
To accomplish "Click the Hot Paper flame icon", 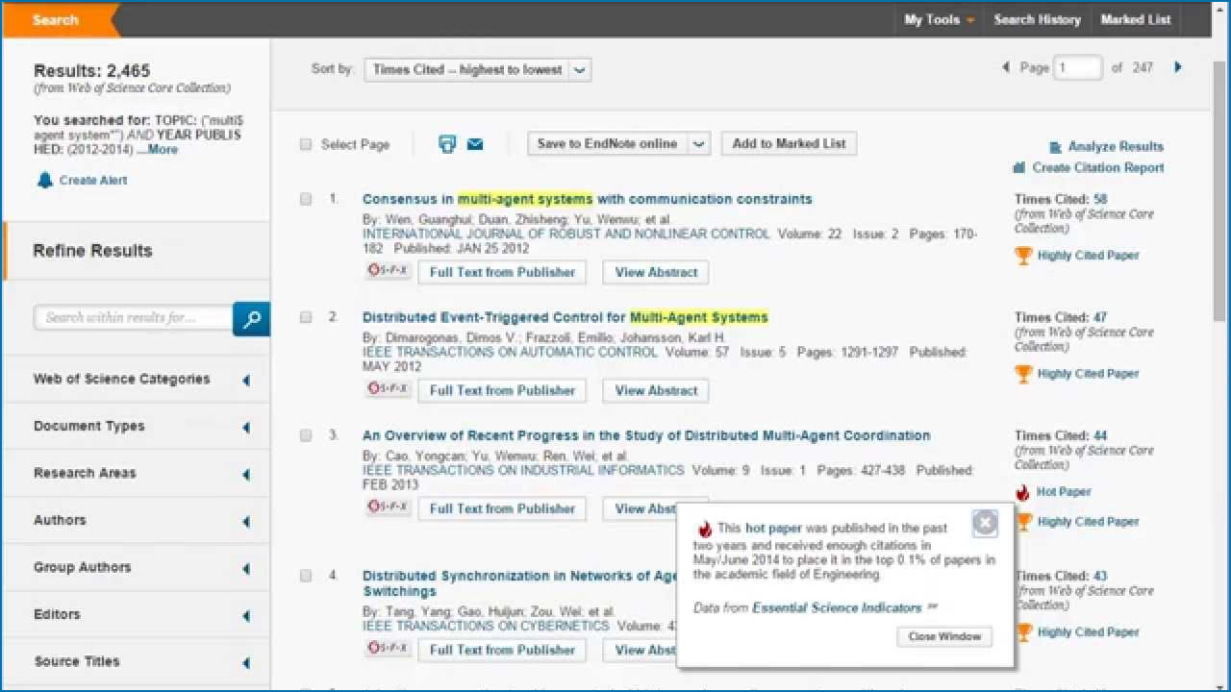I will point(1022,492).
